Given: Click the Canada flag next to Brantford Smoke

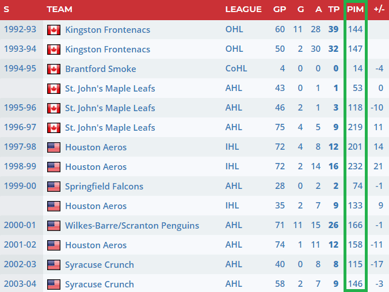Looking at the screenshot, I should tap(54, 69).
